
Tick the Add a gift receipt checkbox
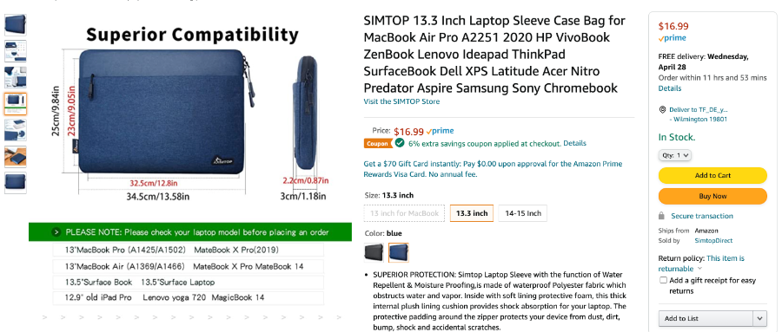coord(663,280)
